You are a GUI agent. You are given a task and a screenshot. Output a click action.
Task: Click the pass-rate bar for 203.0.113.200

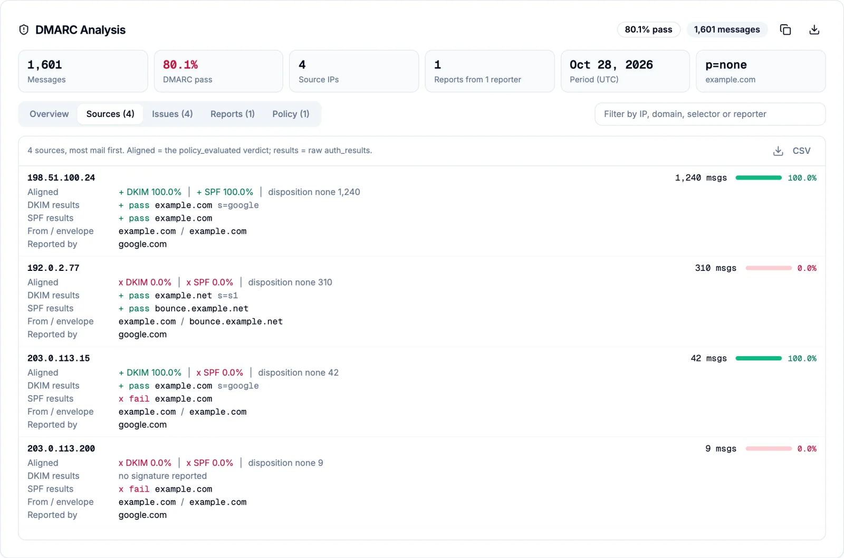[769, 449]
